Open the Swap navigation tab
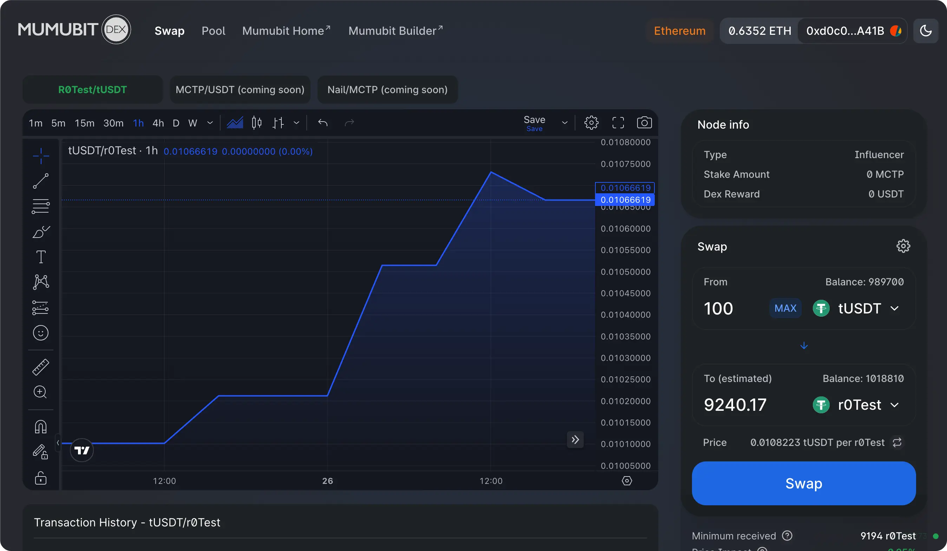Screen dimensions: 947x551 pyautogui.click(x=169, y=31)
